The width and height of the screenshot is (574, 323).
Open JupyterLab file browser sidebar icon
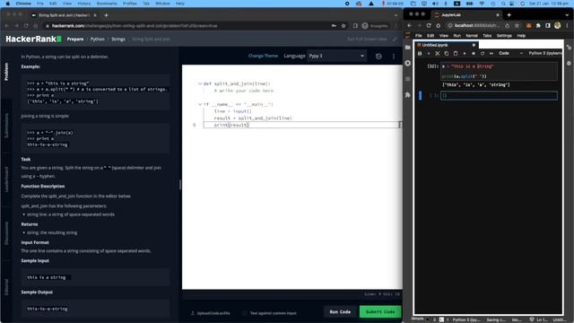408,48
